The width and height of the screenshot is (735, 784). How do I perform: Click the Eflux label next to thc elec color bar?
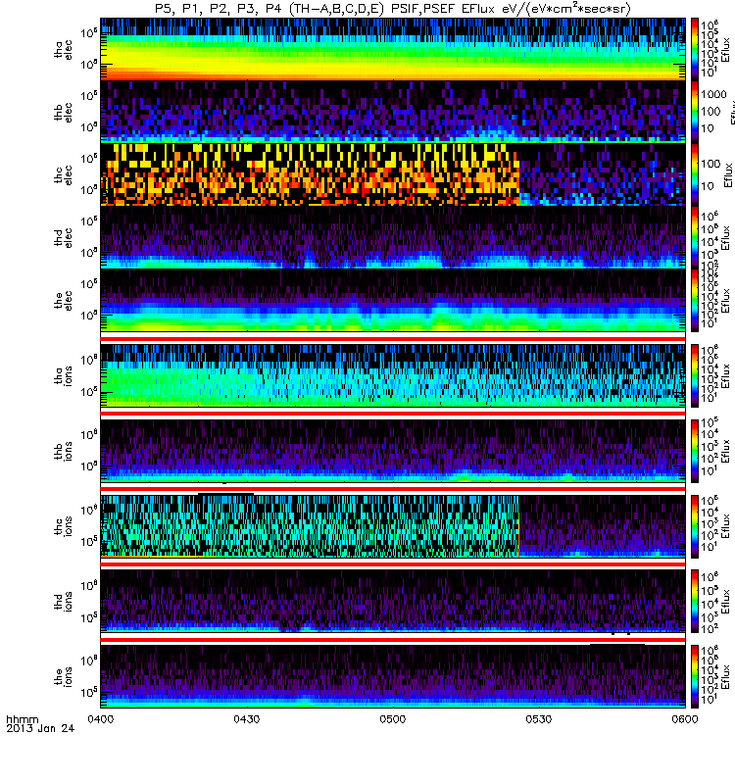click(728, 175)
